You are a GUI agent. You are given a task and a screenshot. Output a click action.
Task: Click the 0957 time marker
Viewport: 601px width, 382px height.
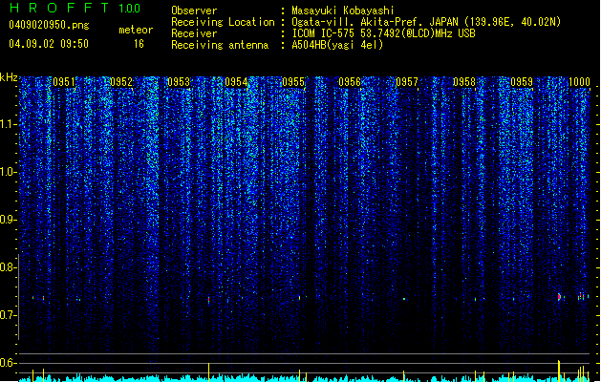(407, 82)
